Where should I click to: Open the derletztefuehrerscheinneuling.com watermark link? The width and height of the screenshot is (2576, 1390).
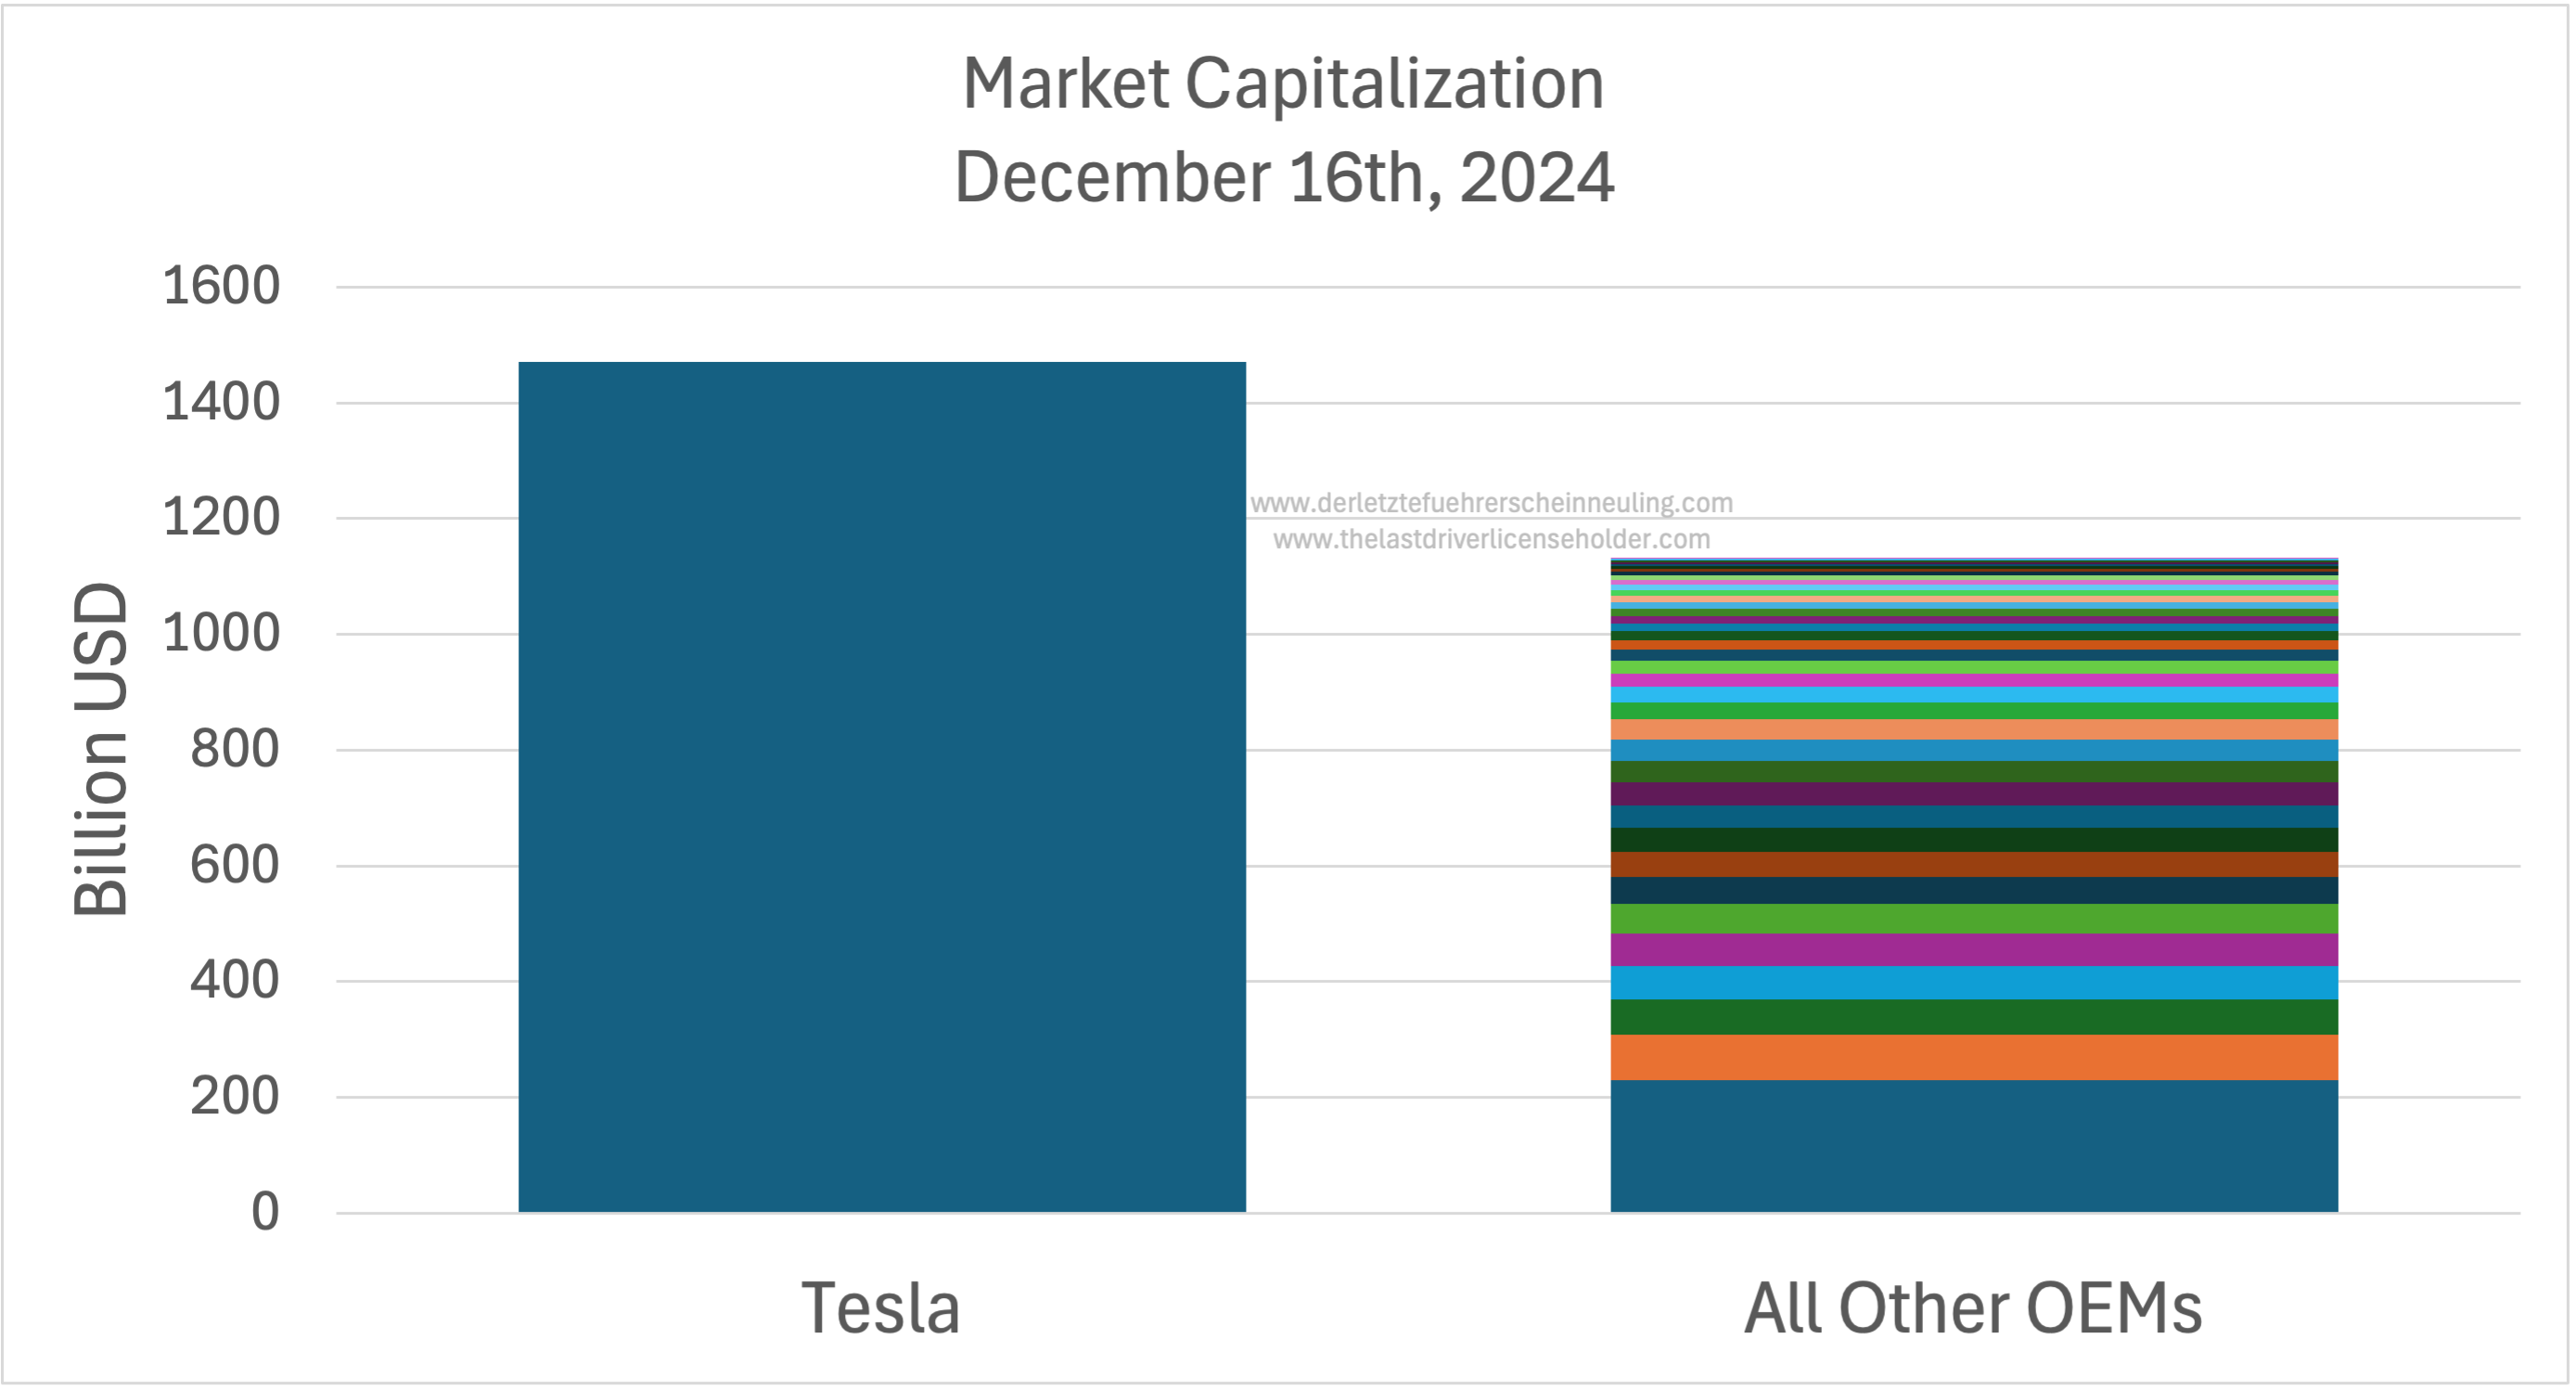pyautogui.click(x=1491, y=503)
